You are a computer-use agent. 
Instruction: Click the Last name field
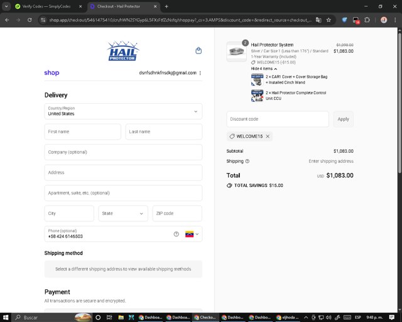tap(164, 131)
